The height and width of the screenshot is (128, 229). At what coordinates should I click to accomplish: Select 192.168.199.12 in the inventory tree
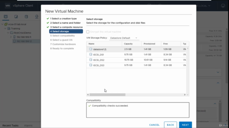coord(24,41)
